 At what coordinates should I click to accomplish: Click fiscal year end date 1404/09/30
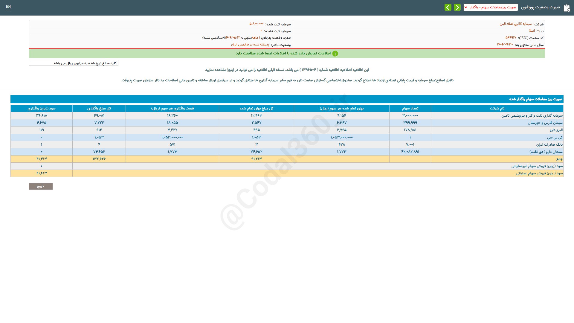click(505, 45)
